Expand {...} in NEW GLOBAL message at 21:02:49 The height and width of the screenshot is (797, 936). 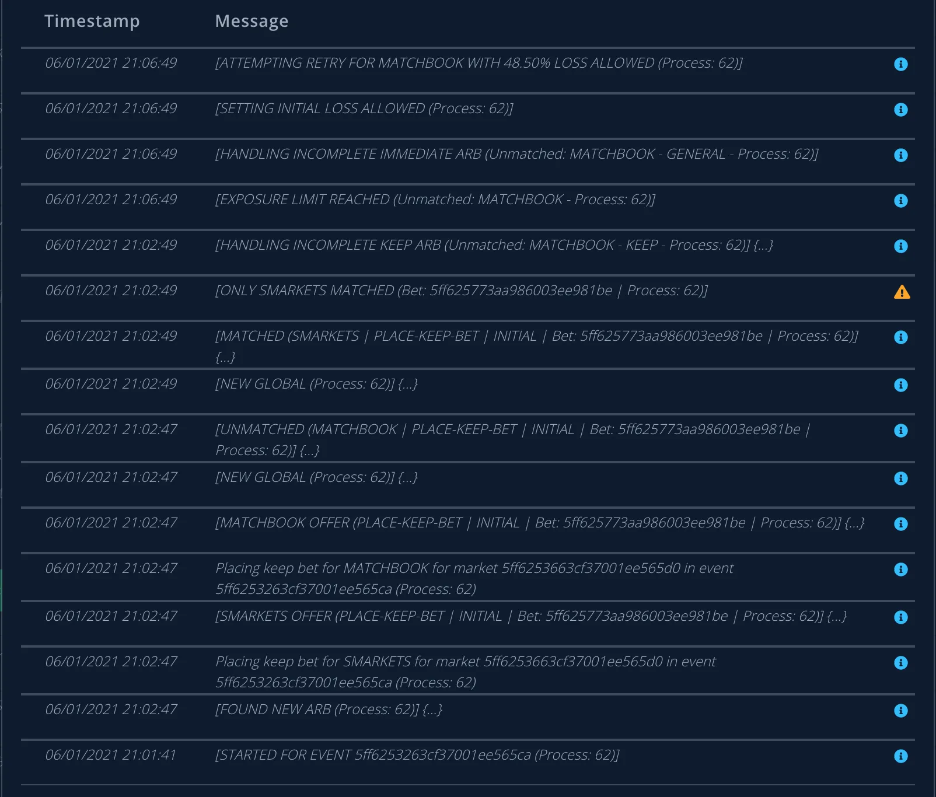click(408, 384)
